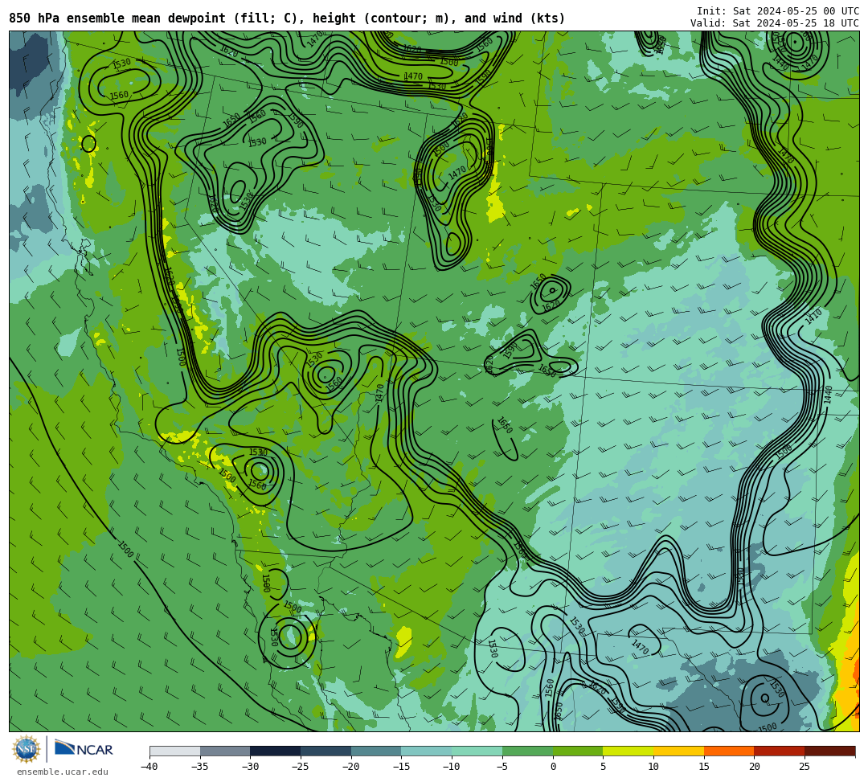The height and width of the screenshot is (782, 868).
Task: Click the colorbar segment between -20 and -15
Action: [376, 751]
